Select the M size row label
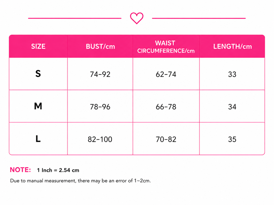 click(38, 106)
